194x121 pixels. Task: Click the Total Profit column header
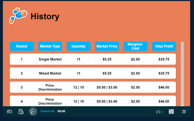click(x=164, y=46)
